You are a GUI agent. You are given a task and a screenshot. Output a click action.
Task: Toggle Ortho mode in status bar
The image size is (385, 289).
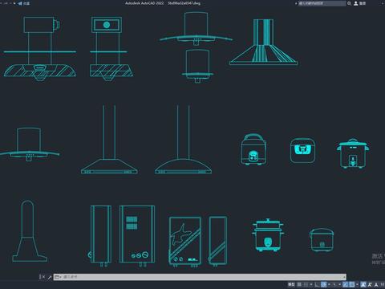click(317, 284)
